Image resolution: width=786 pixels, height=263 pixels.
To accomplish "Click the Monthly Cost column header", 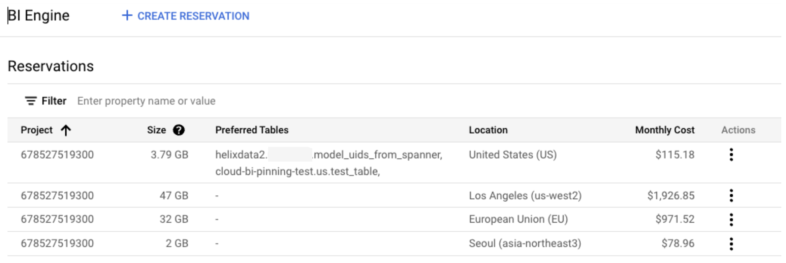I will (664, 130).
